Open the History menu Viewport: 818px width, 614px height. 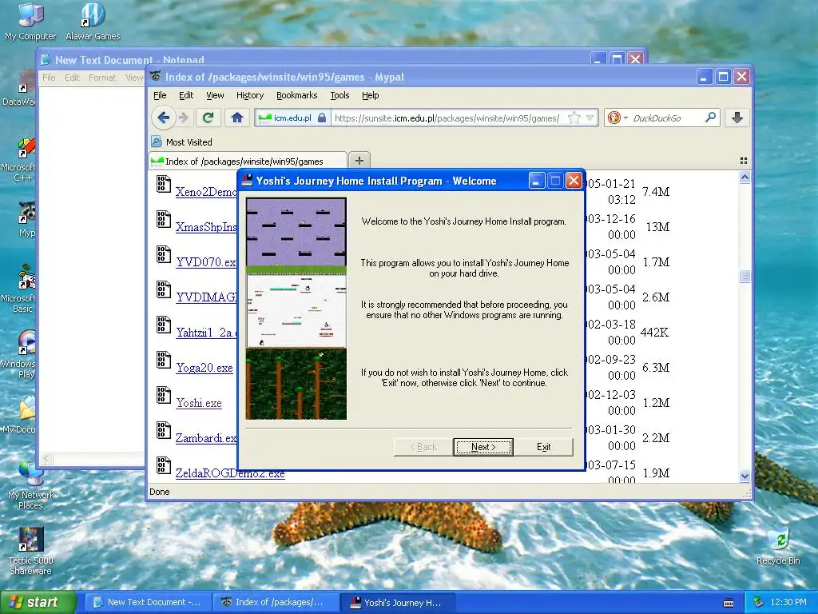pos(250,95)
